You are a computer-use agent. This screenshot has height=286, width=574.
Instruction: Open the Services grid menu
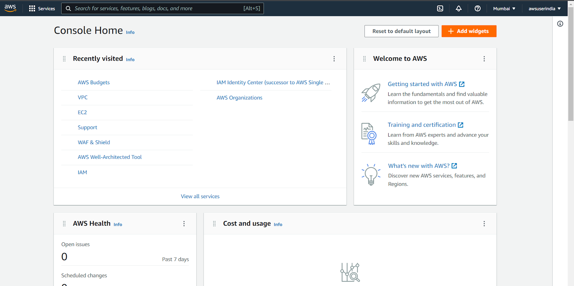[32, 9]
